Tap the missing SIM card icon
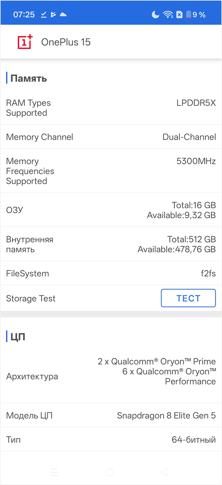The image size is (222, 485). [179, 15]
